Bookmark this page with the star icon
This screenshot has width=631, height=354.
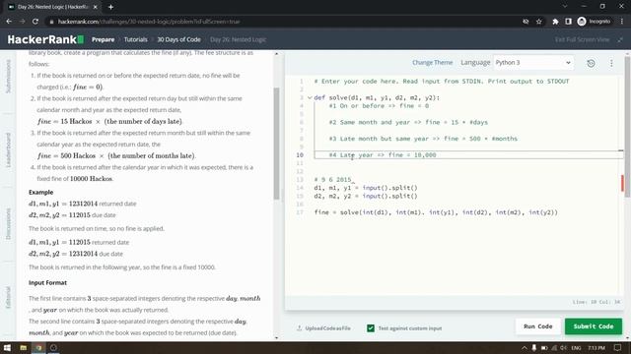(539, 22)
